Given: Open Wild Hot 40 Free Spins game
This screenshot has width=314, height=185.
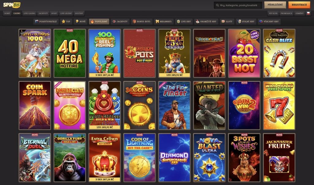Looking at the screenshot, I should click(279, 105).
